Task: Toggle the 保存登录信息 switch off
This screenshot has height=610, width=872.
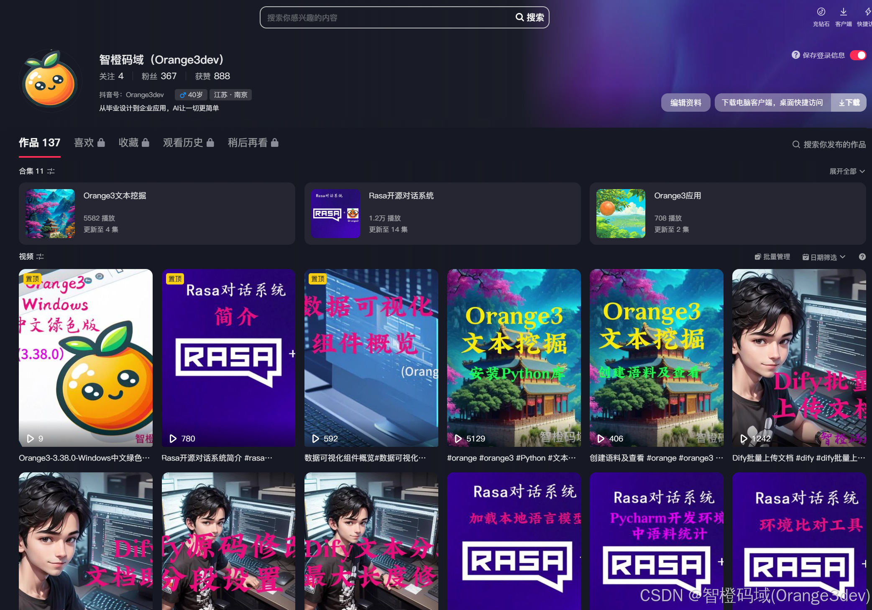Action: pos(858,55)
